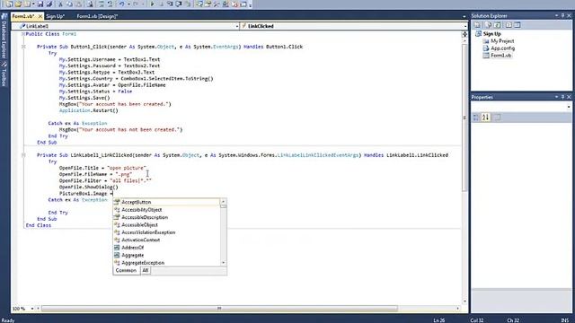Image resolution: width=575 pixels, height=323 pixels.
Task: Switch IntelliSense to the Common tab
Action: coord(126,270)
